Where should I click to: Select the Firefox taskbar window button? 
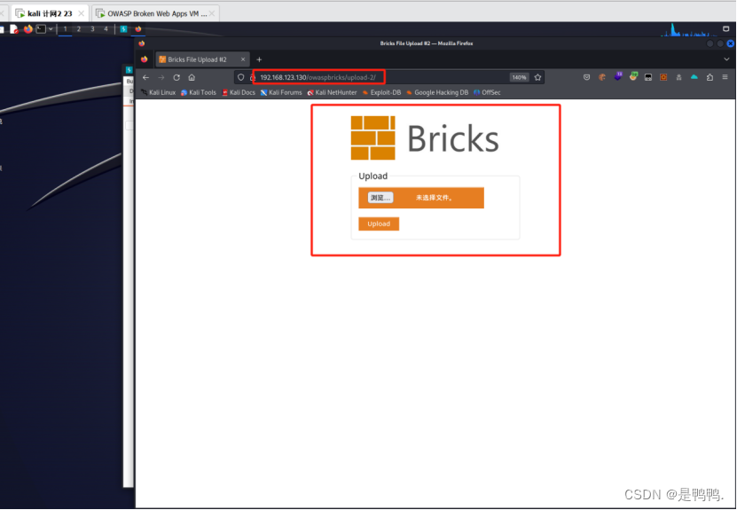pyautogui.click(x=138, y=29)
